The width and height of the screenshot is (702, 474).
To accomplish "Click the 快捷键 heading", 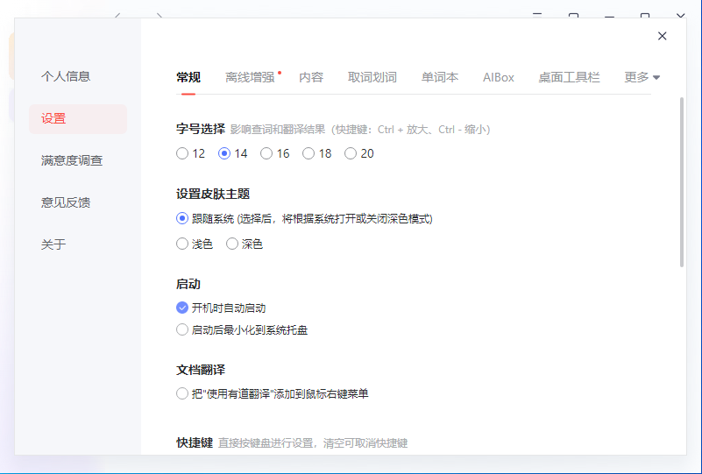I will coord(195,442).
